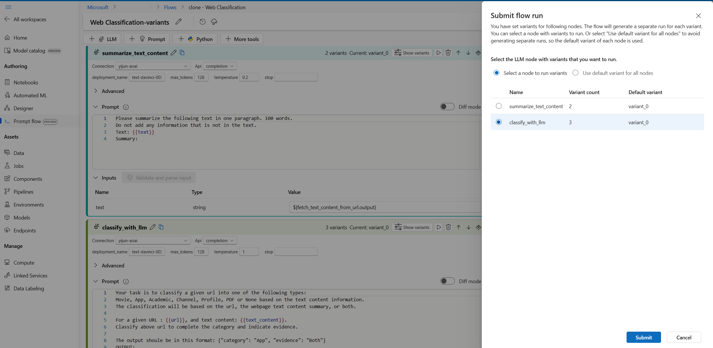This screenshot has width=713, height=348.
Task: Open the Api completion dropdown in classify_with_llm
Action: pos(220,240)
